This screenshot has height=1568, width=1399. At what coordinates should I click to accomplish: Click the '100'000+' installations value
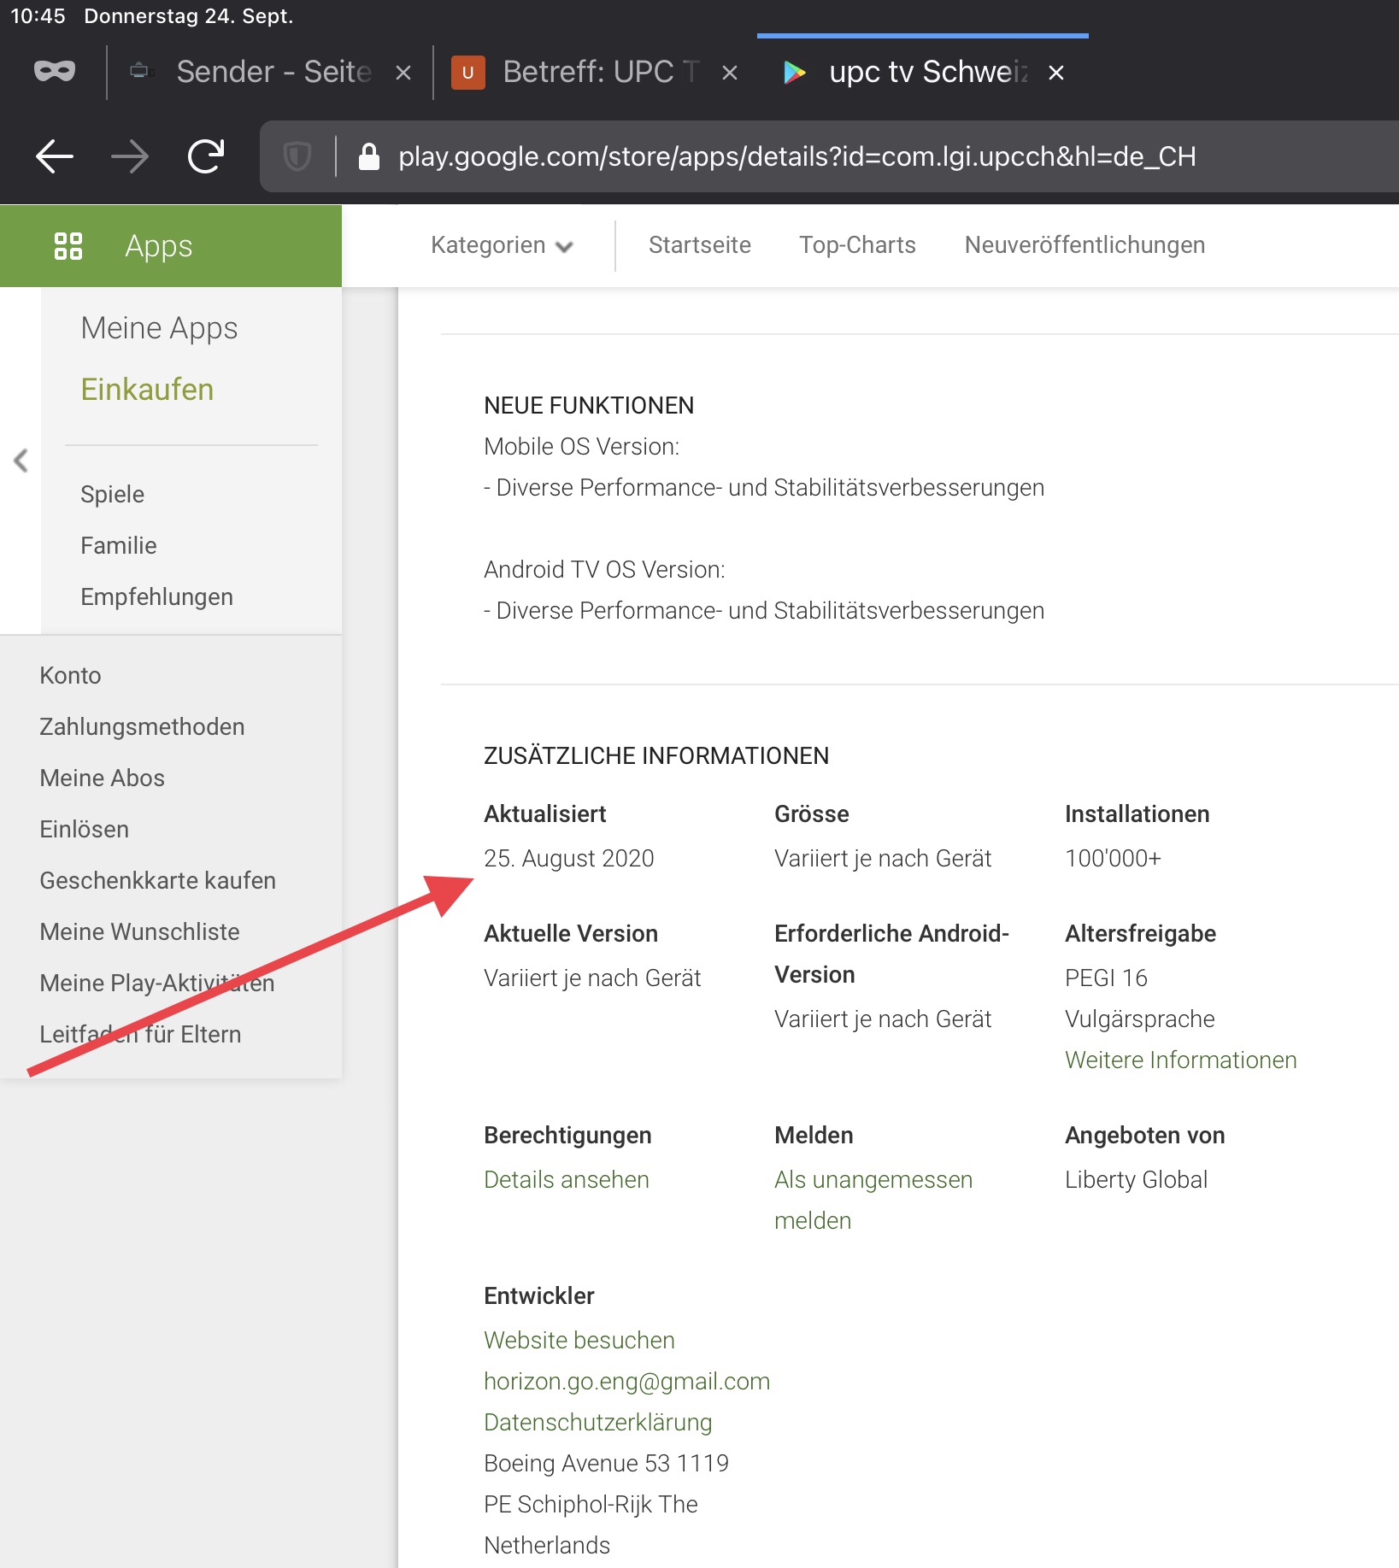click(1113, 859)
